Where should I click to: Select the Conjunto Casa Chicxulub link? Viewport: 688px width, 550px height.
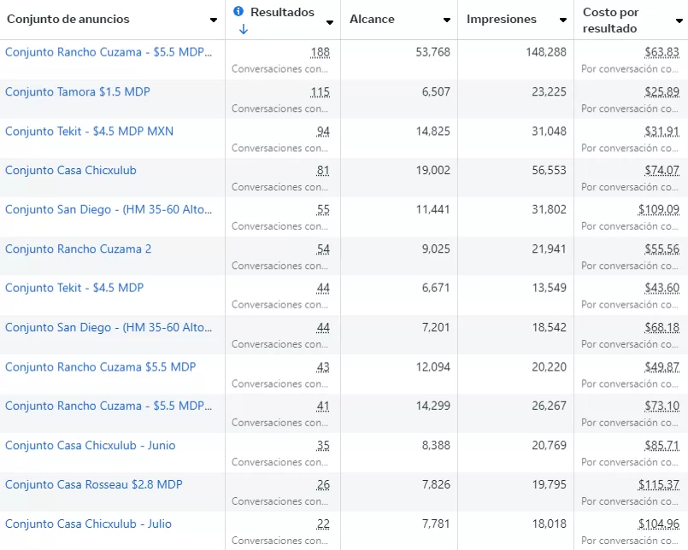point(70,170)
